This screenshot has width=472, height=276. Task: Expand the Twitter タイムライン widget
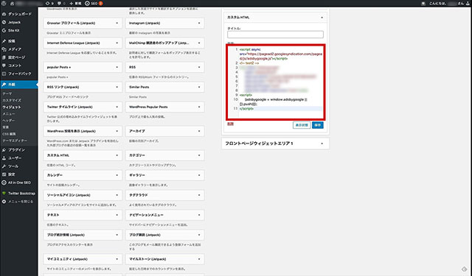pyautogui.click(x=117, y=107)
